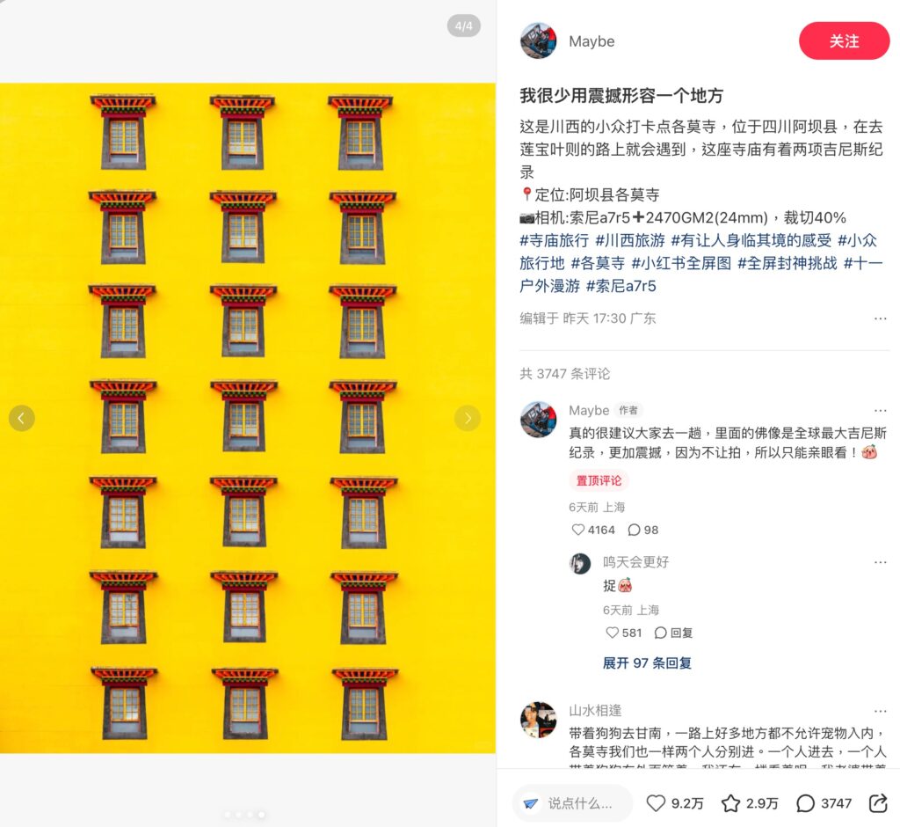Open Maybe's profile avatar at top

[x=538, y=40]
